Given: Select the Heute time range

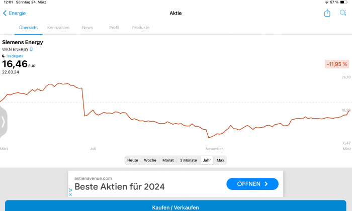Looking at the screenshot, I should pos(132,160).
